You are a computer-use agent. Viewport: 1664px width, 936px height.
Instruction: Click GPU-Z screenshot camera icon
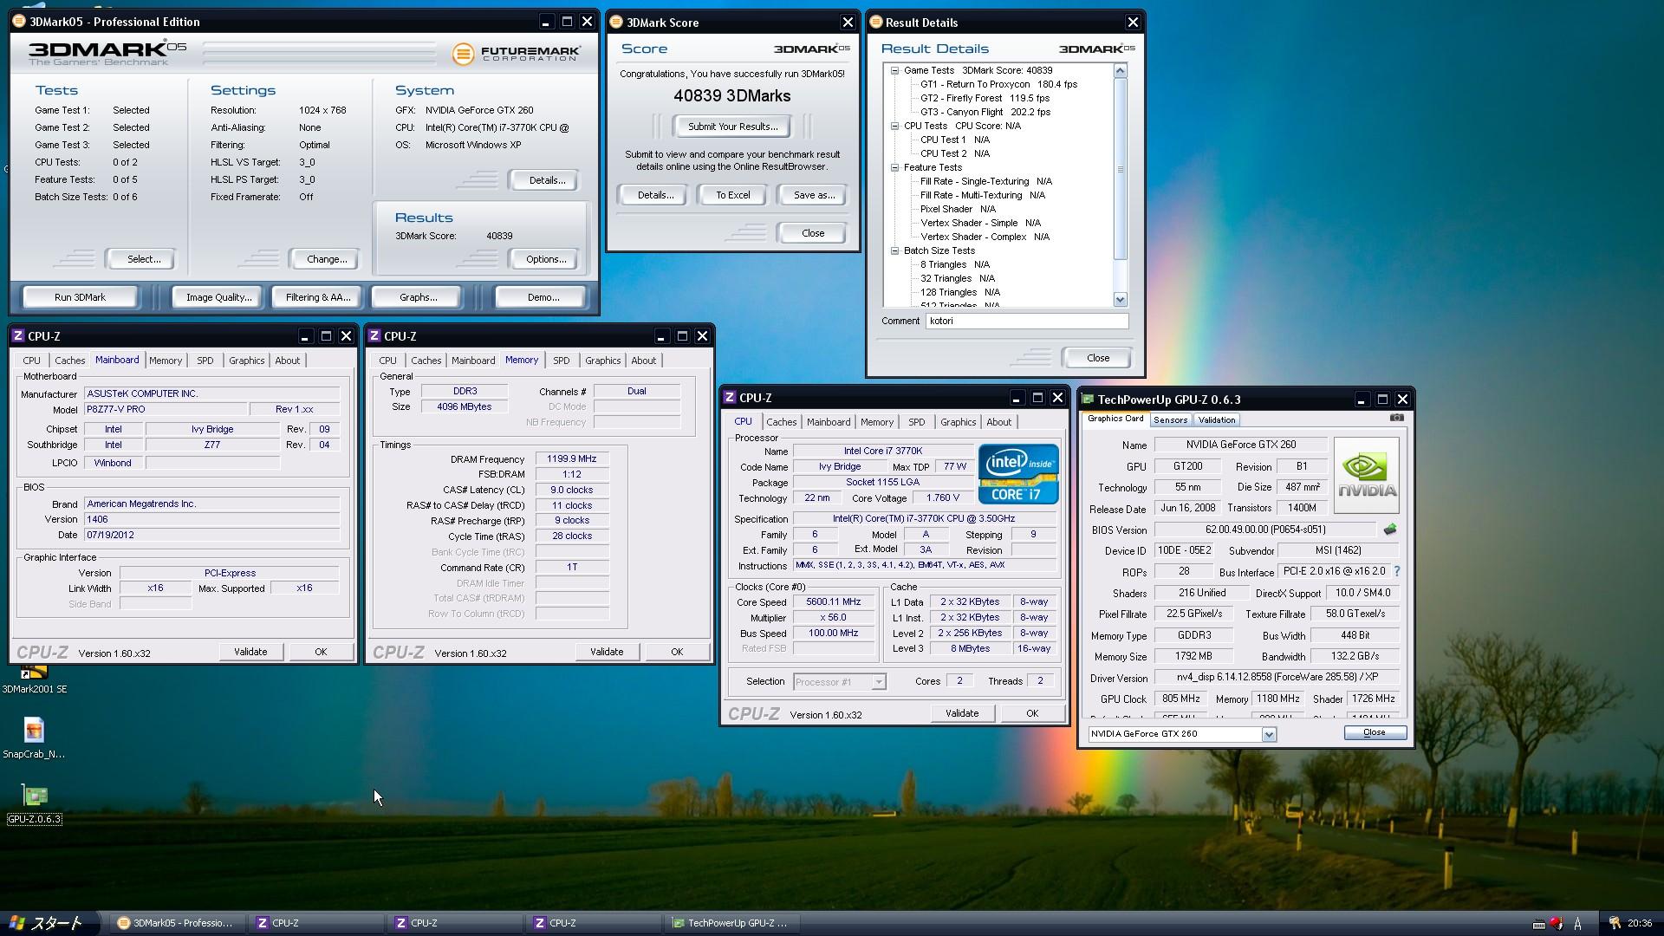tap(1396, 418)
